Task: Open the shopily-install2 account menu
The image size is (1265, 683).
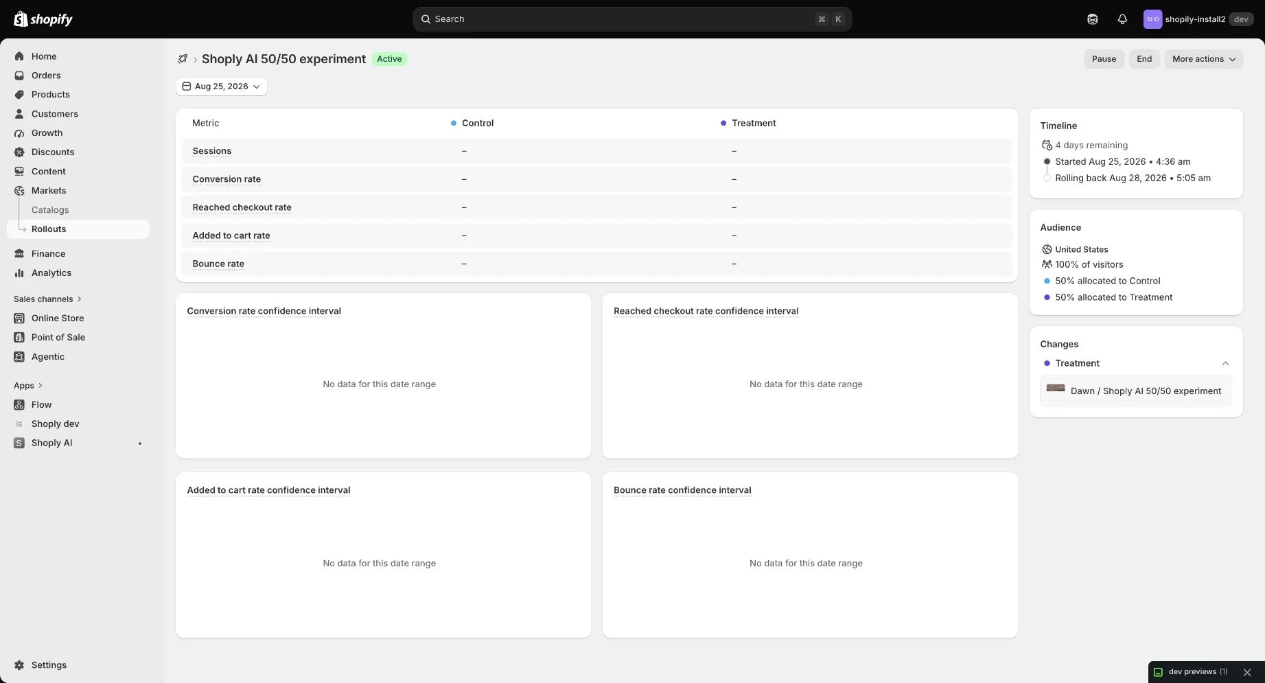Action: pos(1198,19)
